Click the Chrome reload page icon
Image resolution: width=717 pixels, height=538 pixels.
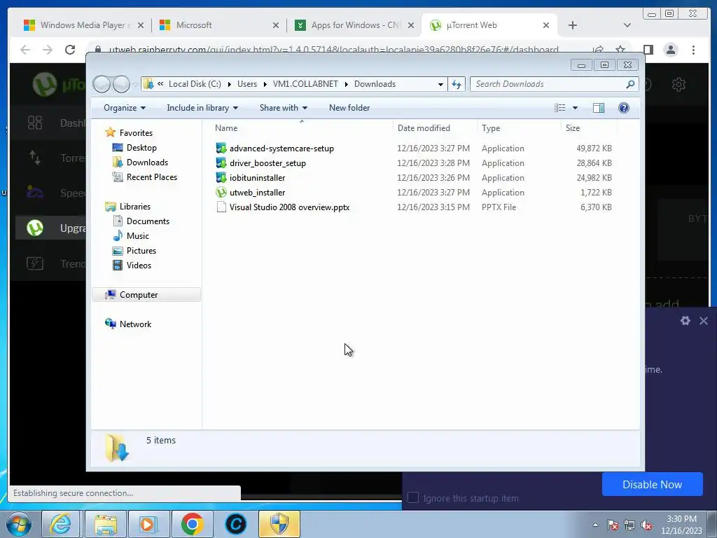pyautogui.click(x=70, y=50)
